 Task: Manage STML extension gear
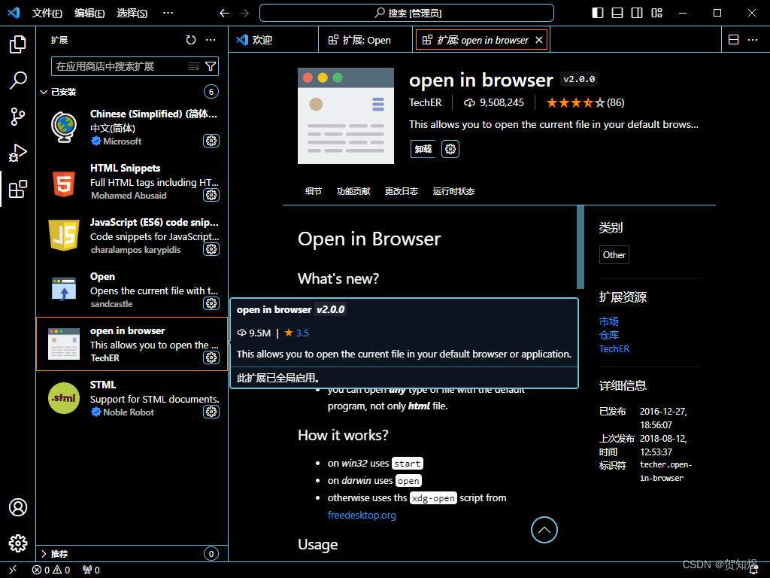211,412
